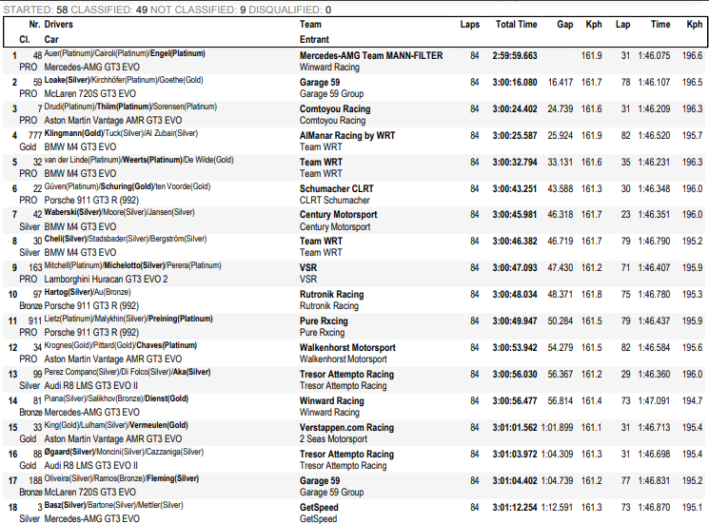Click car number 777
The height and width of the screenshot is (524, 709).
tap(35, 135)
